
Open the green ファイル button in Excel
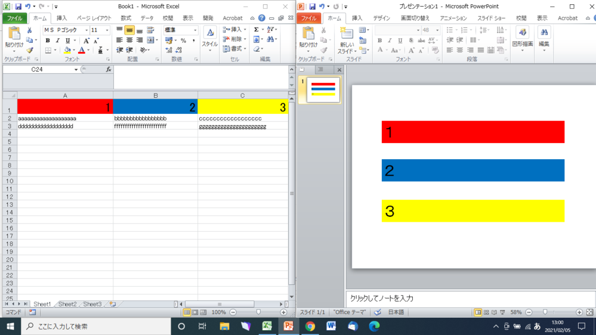coord(14,18)
